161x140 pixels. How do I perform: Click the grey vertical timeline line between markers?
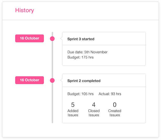tap(52, 60)
